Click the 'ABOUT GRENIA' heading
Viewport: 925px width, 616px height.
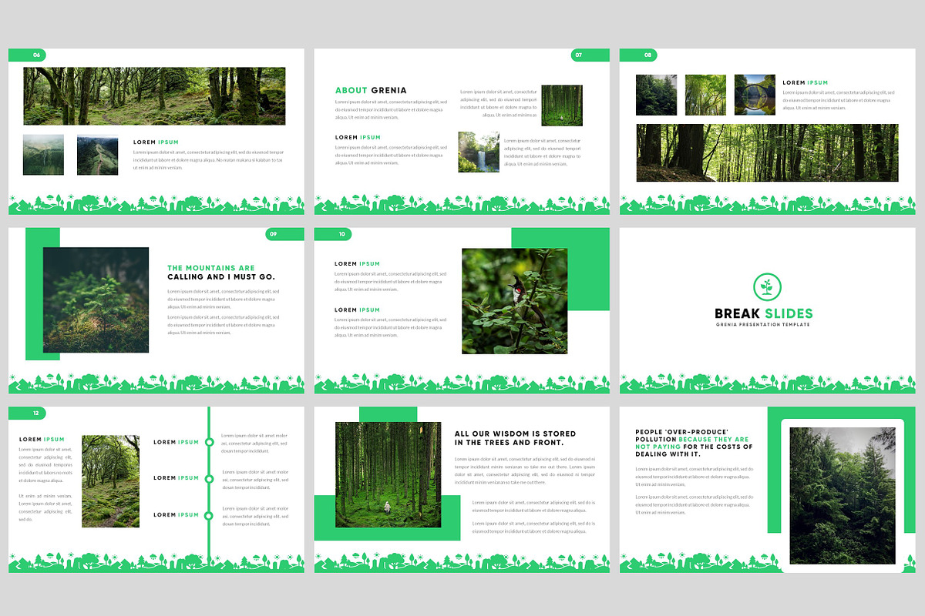click(x=371, y=90)
